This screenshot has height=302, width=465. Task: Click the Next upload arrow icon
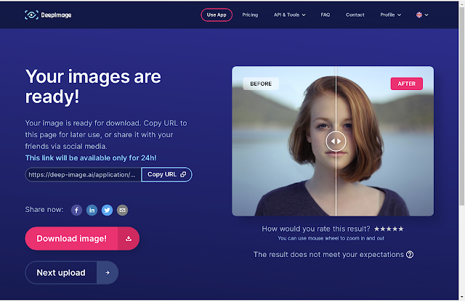click(108, 273)
